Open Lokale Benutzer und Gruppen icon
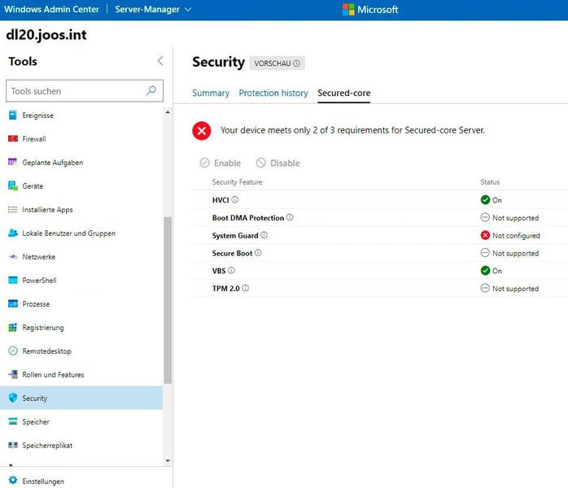This screenshot has width=568, height=488. (x=13, y=233)
